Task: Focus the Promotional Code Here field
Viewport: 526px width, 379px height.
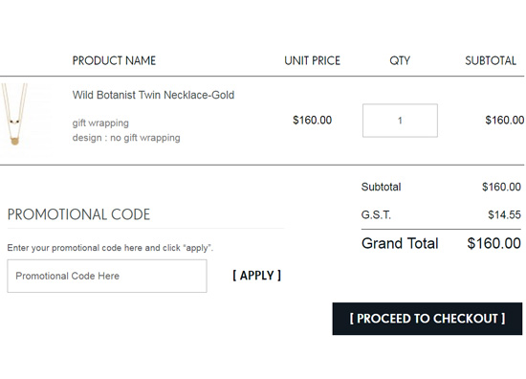Action: [x=107, y=276]
